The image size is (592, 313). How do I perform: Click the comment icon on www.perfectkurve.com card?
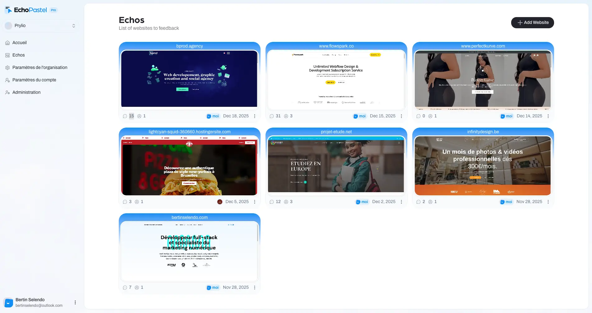click(x=419, y=116)
